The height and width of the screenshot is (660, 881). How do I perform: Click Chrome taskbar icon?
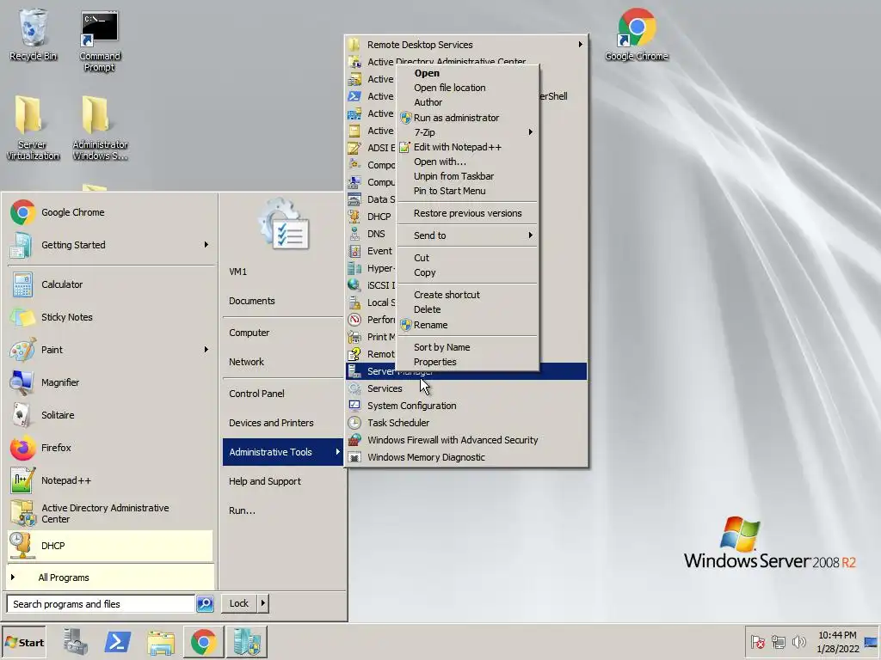(203, 642)
